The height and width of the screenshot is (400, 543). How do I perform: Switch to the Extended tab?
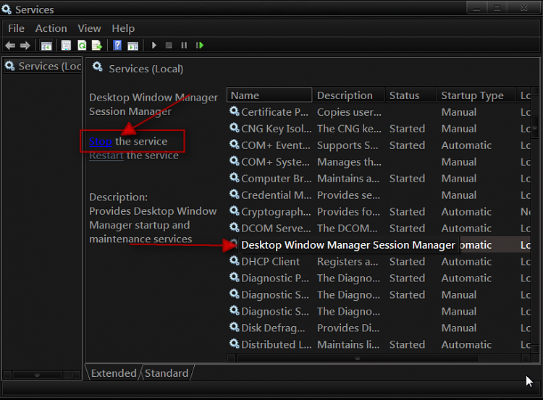click(x=114, y=373)
